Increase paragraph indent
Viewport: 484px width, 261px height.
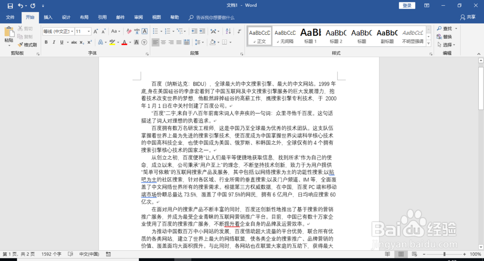pyautogui.click(x=202, y=31)
